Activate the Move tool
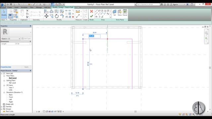 (x=46, y=16)
